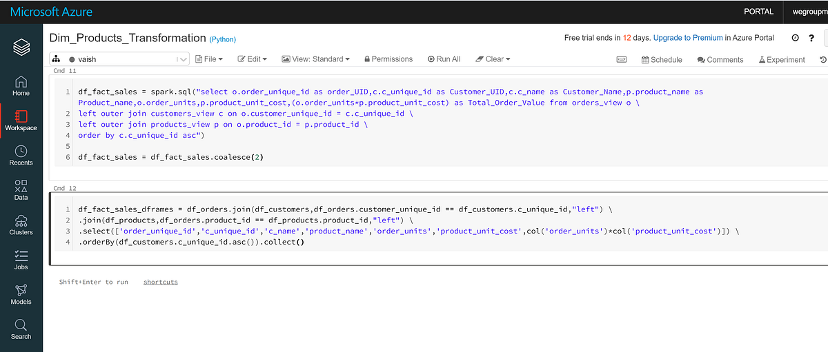Open Workspace from the sidebar
The width and height of the screenshot is (828, 352).
21,120
